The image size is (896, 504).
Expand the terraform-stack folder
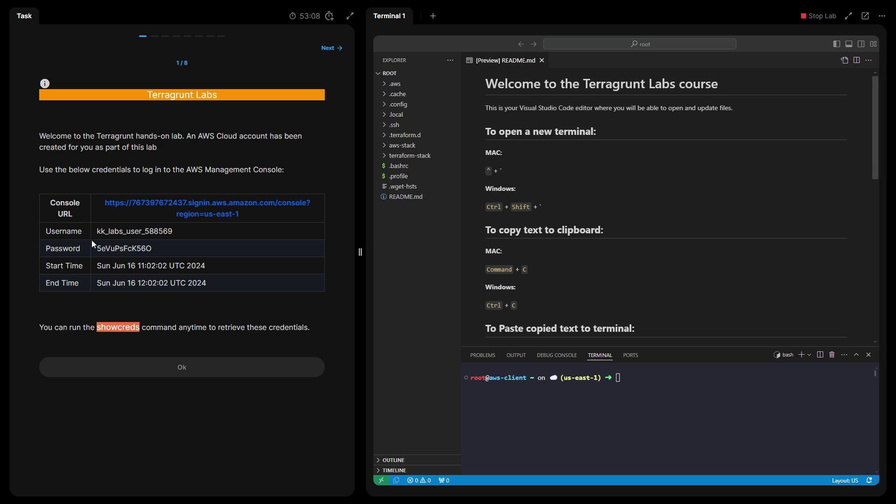[x=409, y=155]
